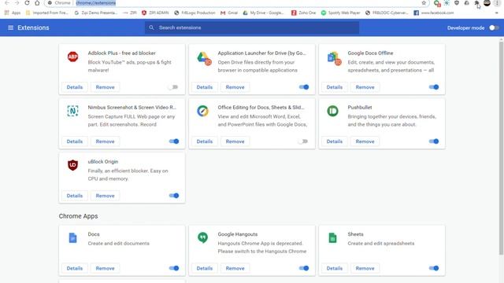504x283 pixels.
Task: Click the Google Docs Offline icon
Action: tap(334, 58)
